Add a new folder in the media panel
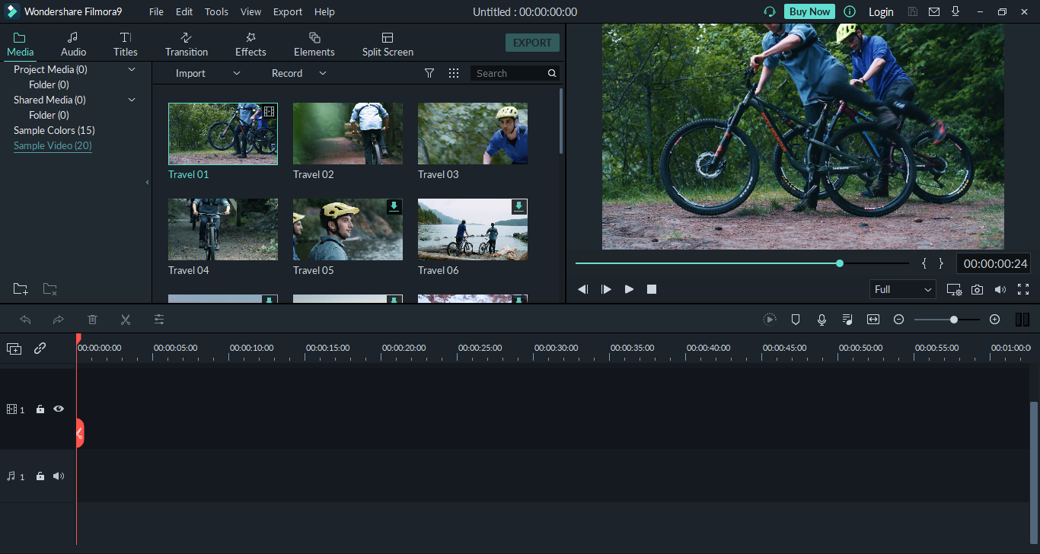 pyautogui.click(x=21, y=289)
